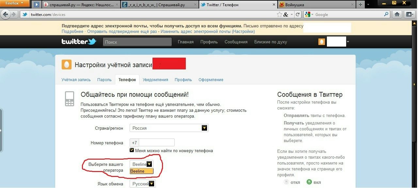Image resolution: width=418 pixels, height=188 pixels.
Task: Reload the page with refresh icon
Action: point(297,14)
